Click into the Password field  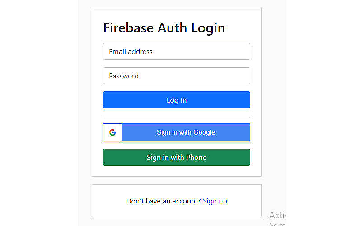(176, 76)
